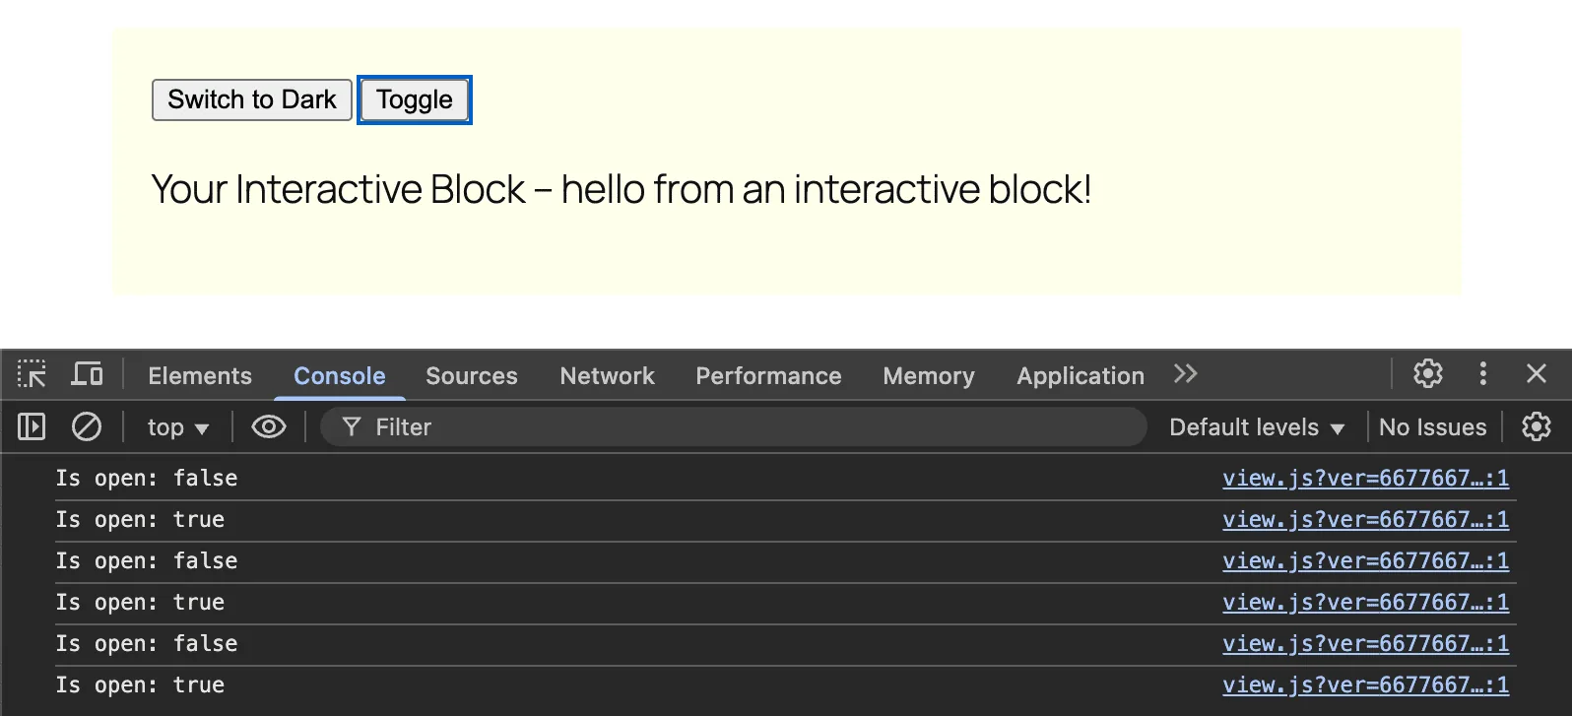Expand the more tabs chevron
The image size is (1572, 716).
(1185, 374)
